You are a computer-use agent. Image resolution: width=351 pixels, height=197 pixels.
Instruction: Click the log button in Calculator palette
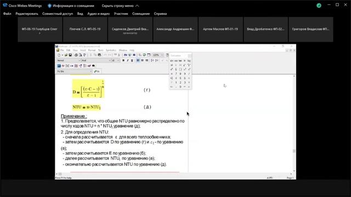point(189,61)
